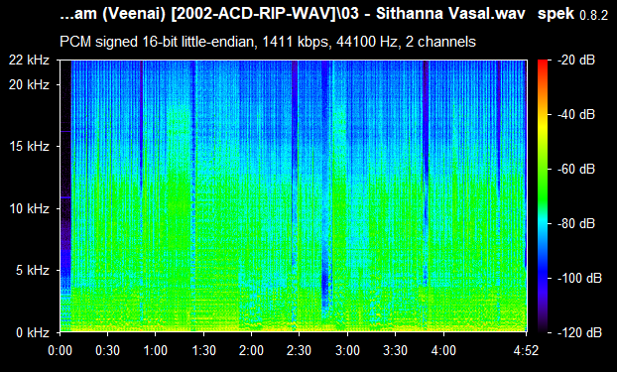The height and width of the screenshot is (372, 617).
Task: Click the red top of the dB color scale
Action: tap(543, 62)
